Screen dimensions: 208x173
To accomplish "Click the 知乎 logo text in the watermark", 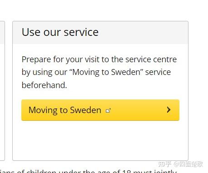I will tap(165, 164).
